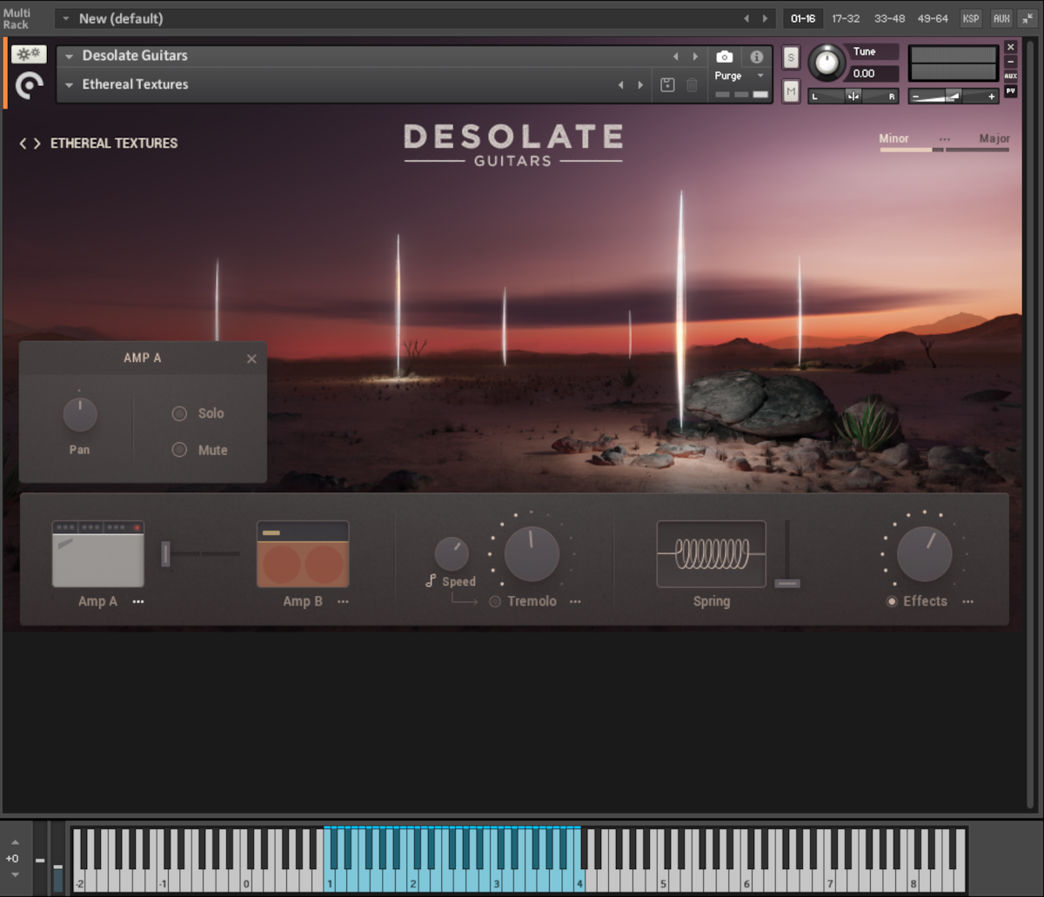Screen dimensions: 1044x897
Task: Click the instrument logo icon under the snowflake
Action: [29, 85]
